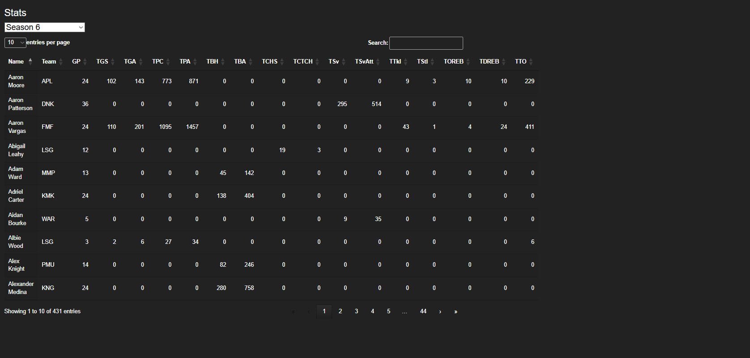Screen dimensions: 750x358
Task: Open the Season 6 dropdown
Action: [x=45, y=27]
